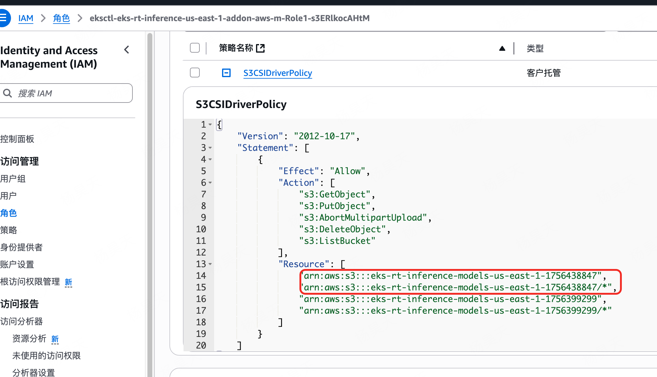657x377 pixels.
Task: Open 用户组 in the sidebar
Action: pos(13,179)
